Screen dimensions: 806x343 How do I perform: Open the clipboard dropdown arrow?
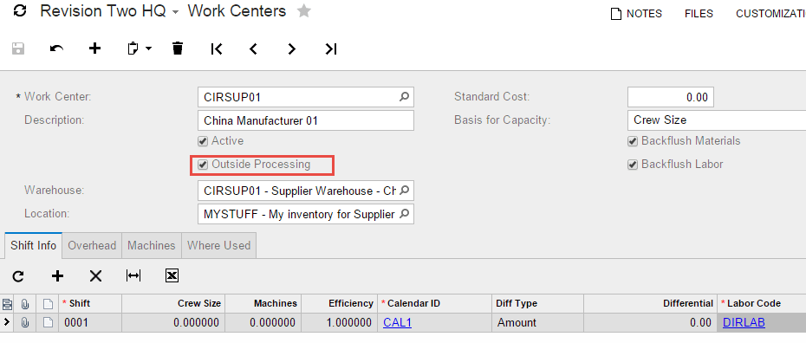pyautogui.click(x=148, y=49)
